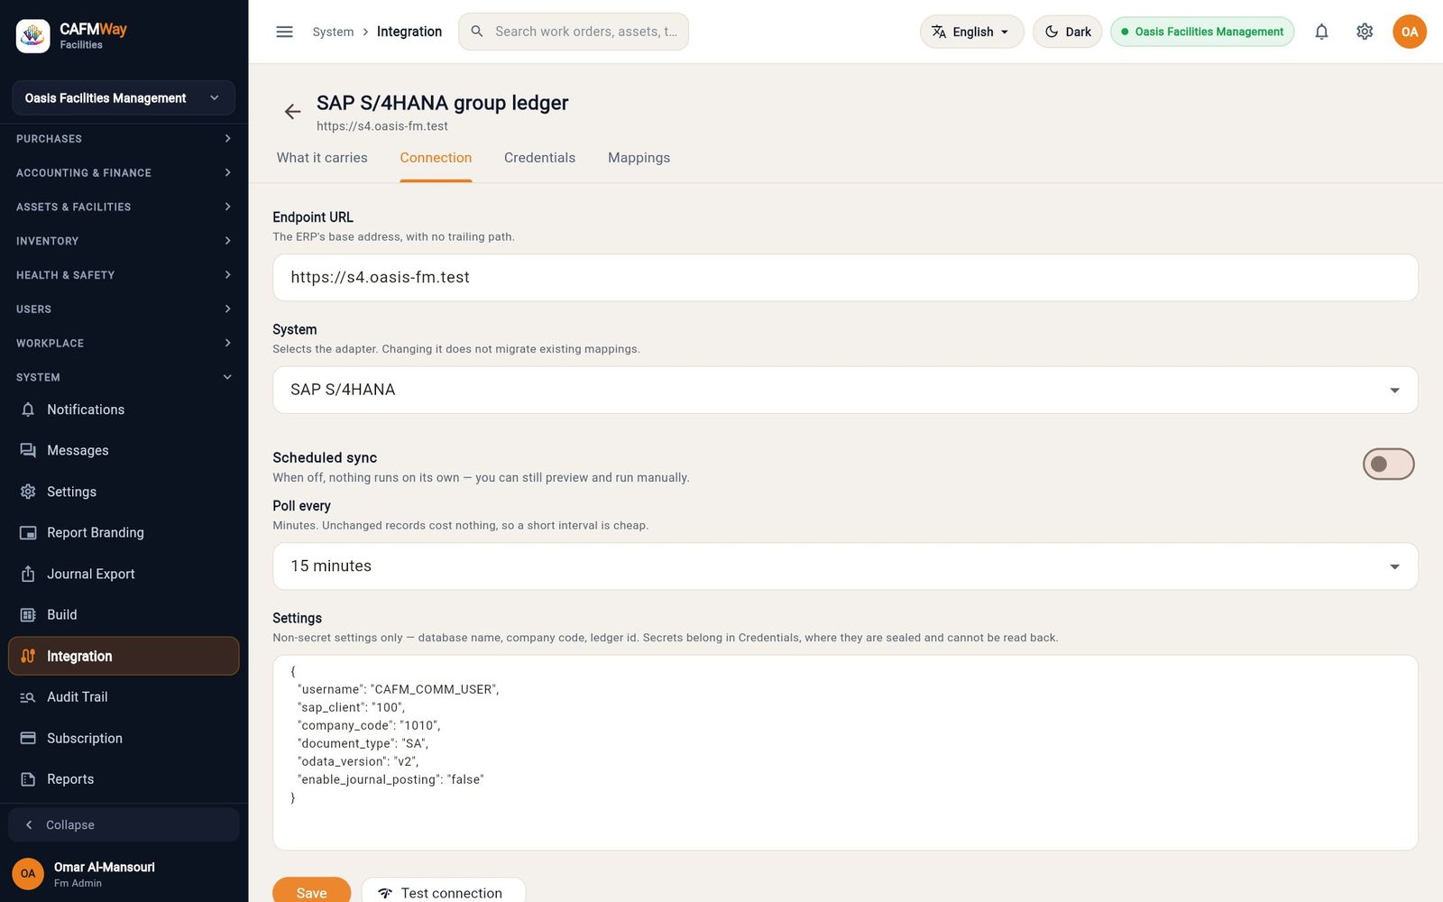Open the Credentials tab
The image size is (1443, 902).
[x=539, y=158]
